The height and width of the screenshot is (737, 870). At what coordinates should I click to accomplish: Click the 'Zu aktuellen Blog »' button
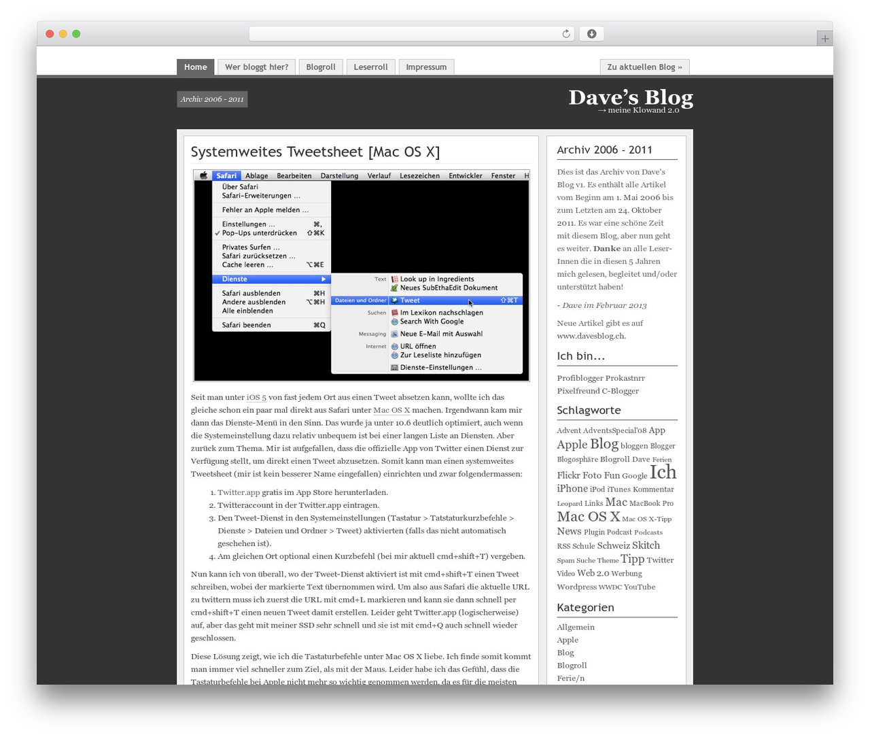click(x=644, y=67)
